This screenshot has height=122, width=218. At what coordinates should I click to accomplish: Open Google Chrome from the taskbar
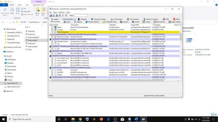tap(80, 119)
